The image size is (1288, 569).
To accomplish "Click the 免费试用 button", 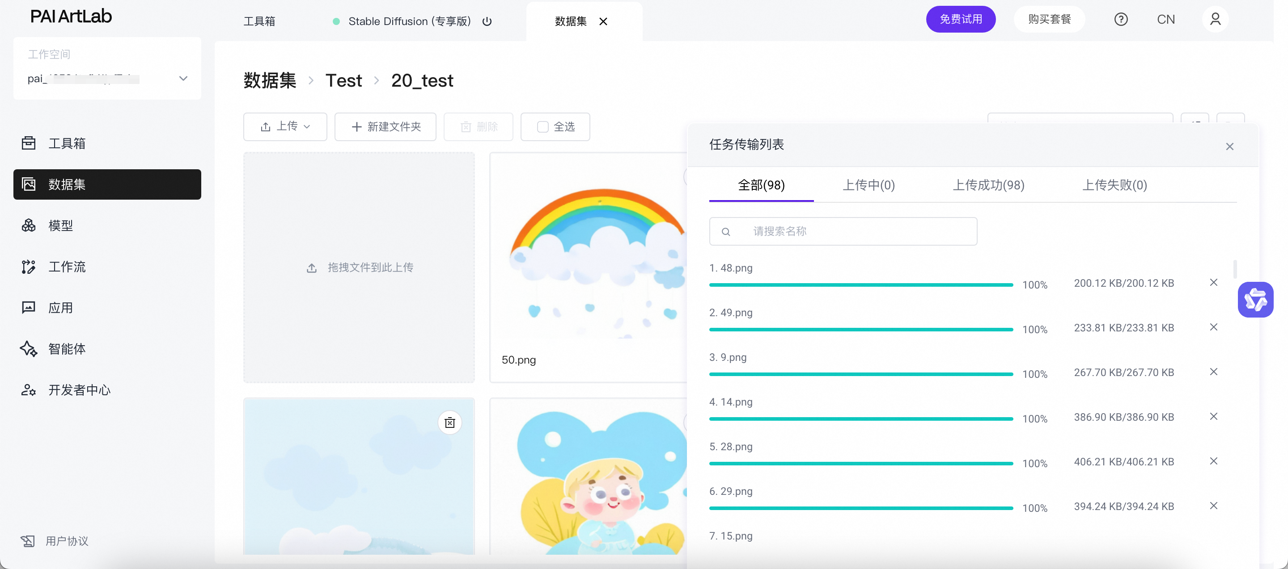I will point(960,20).
